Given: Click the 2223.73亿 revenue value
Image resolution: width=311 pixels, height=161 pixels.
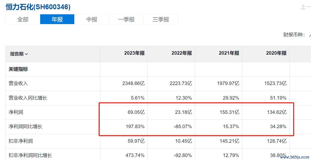Looking at the screenshot, I should [x=181, y=84].
